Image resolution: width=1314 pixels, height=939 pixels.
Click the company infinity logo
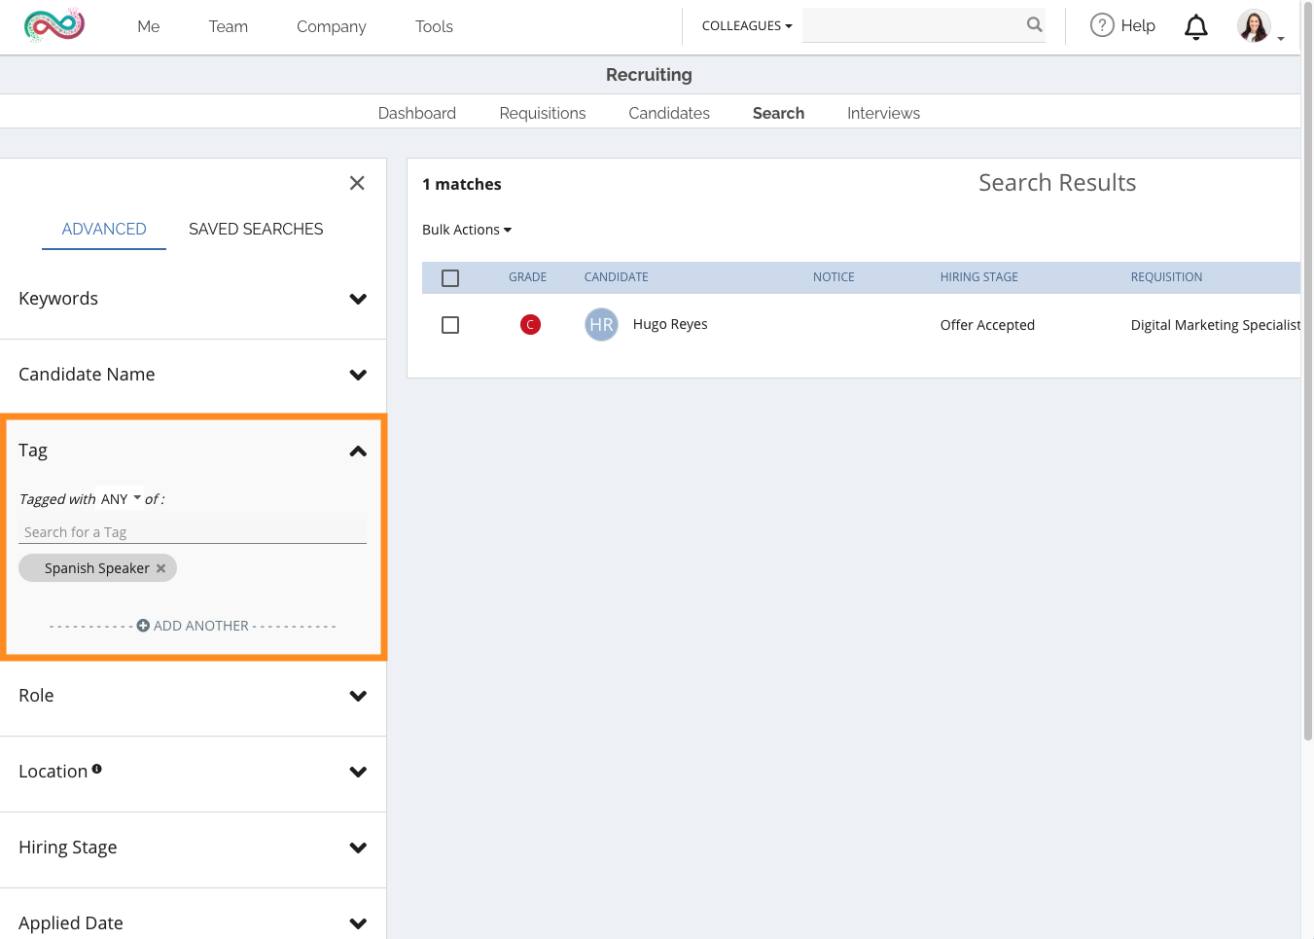[x=54, y=25]
